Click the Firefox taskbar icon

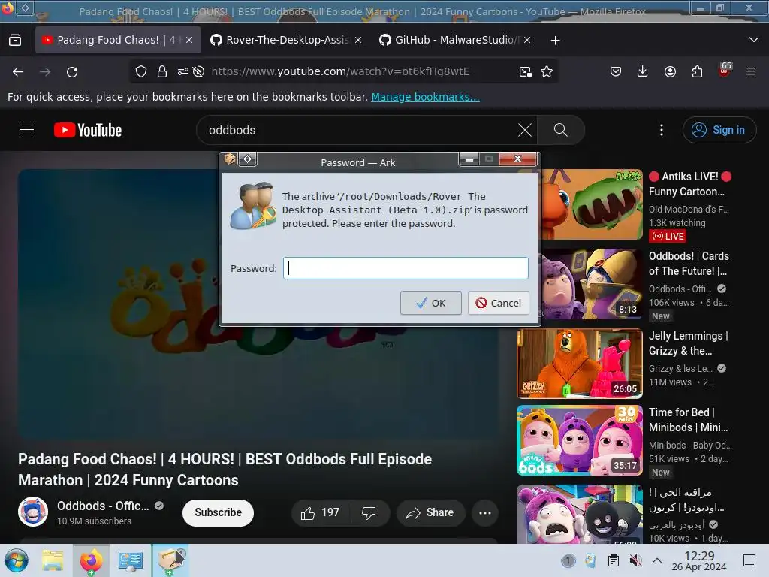point(91,560)
